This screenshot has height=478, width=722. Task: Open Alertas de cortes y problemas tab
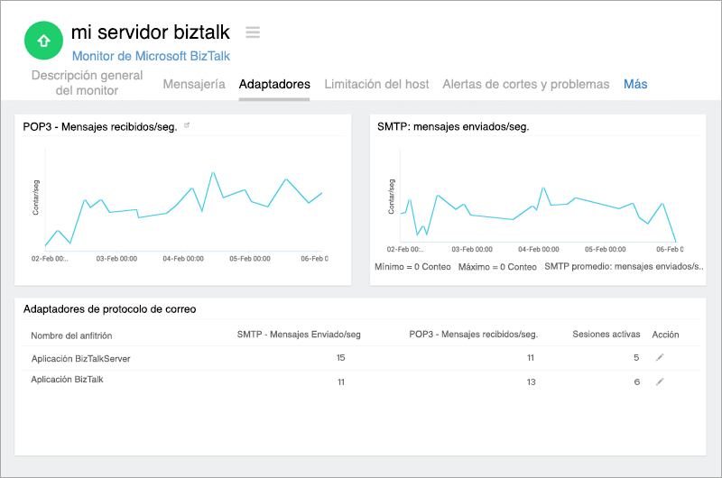point(526,84)
